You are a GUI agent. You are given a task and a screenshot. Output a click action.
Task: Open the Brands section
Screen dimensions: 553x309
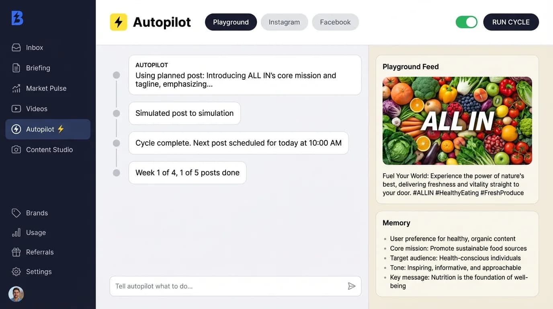37,213
